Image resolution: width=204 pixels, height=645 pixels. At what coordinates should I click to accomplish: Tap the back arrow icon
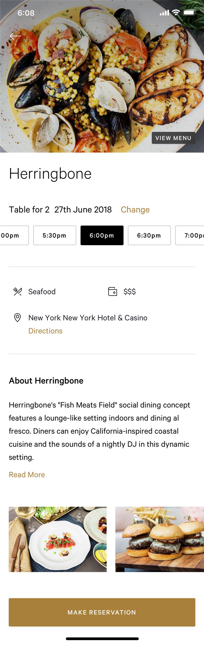point(15,36)
